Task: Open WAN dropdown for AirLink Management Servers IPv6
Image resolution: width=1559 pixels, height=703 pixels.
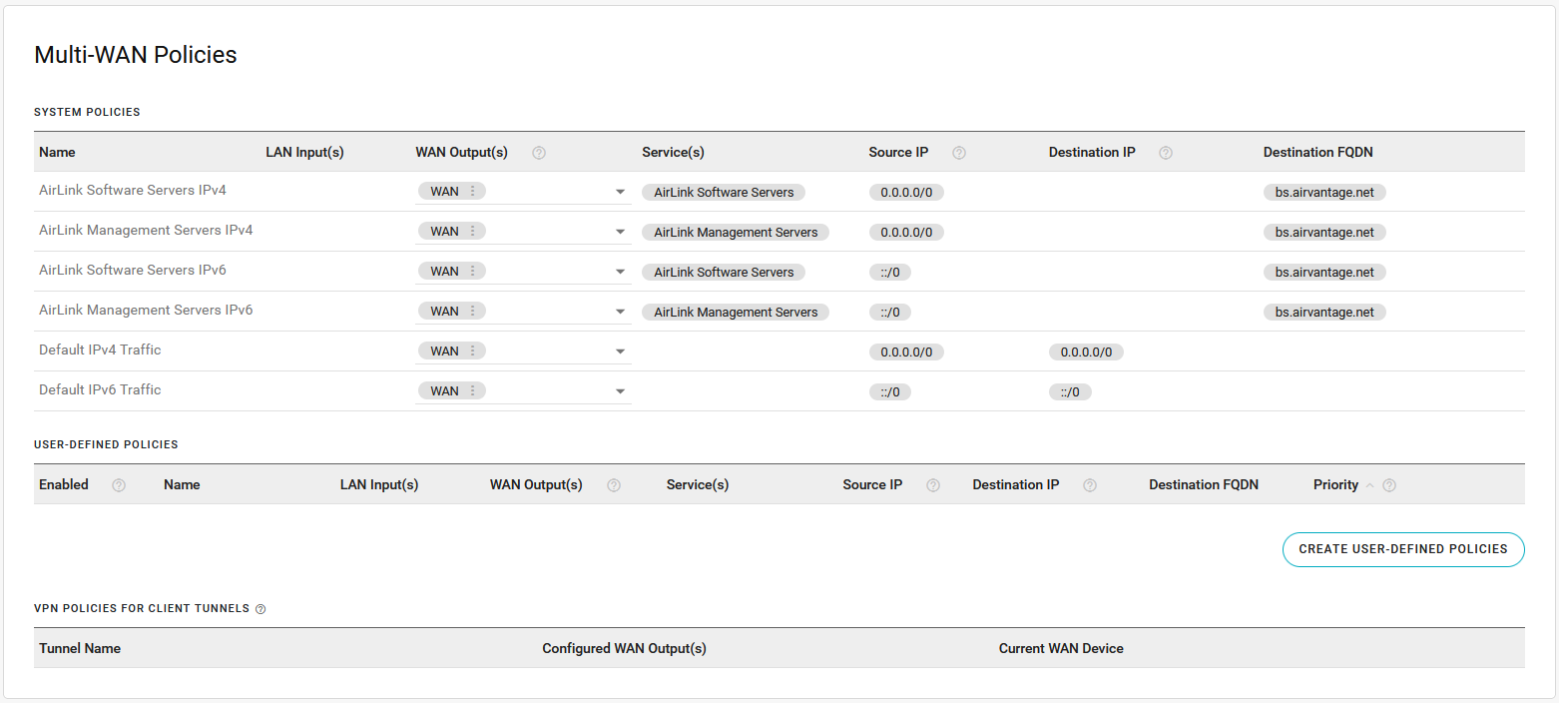Action: point(620,312)
